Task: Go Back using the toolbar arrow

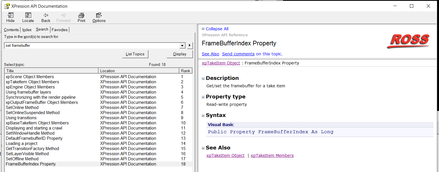Action: pyautogui.click(x=46, y=15)
